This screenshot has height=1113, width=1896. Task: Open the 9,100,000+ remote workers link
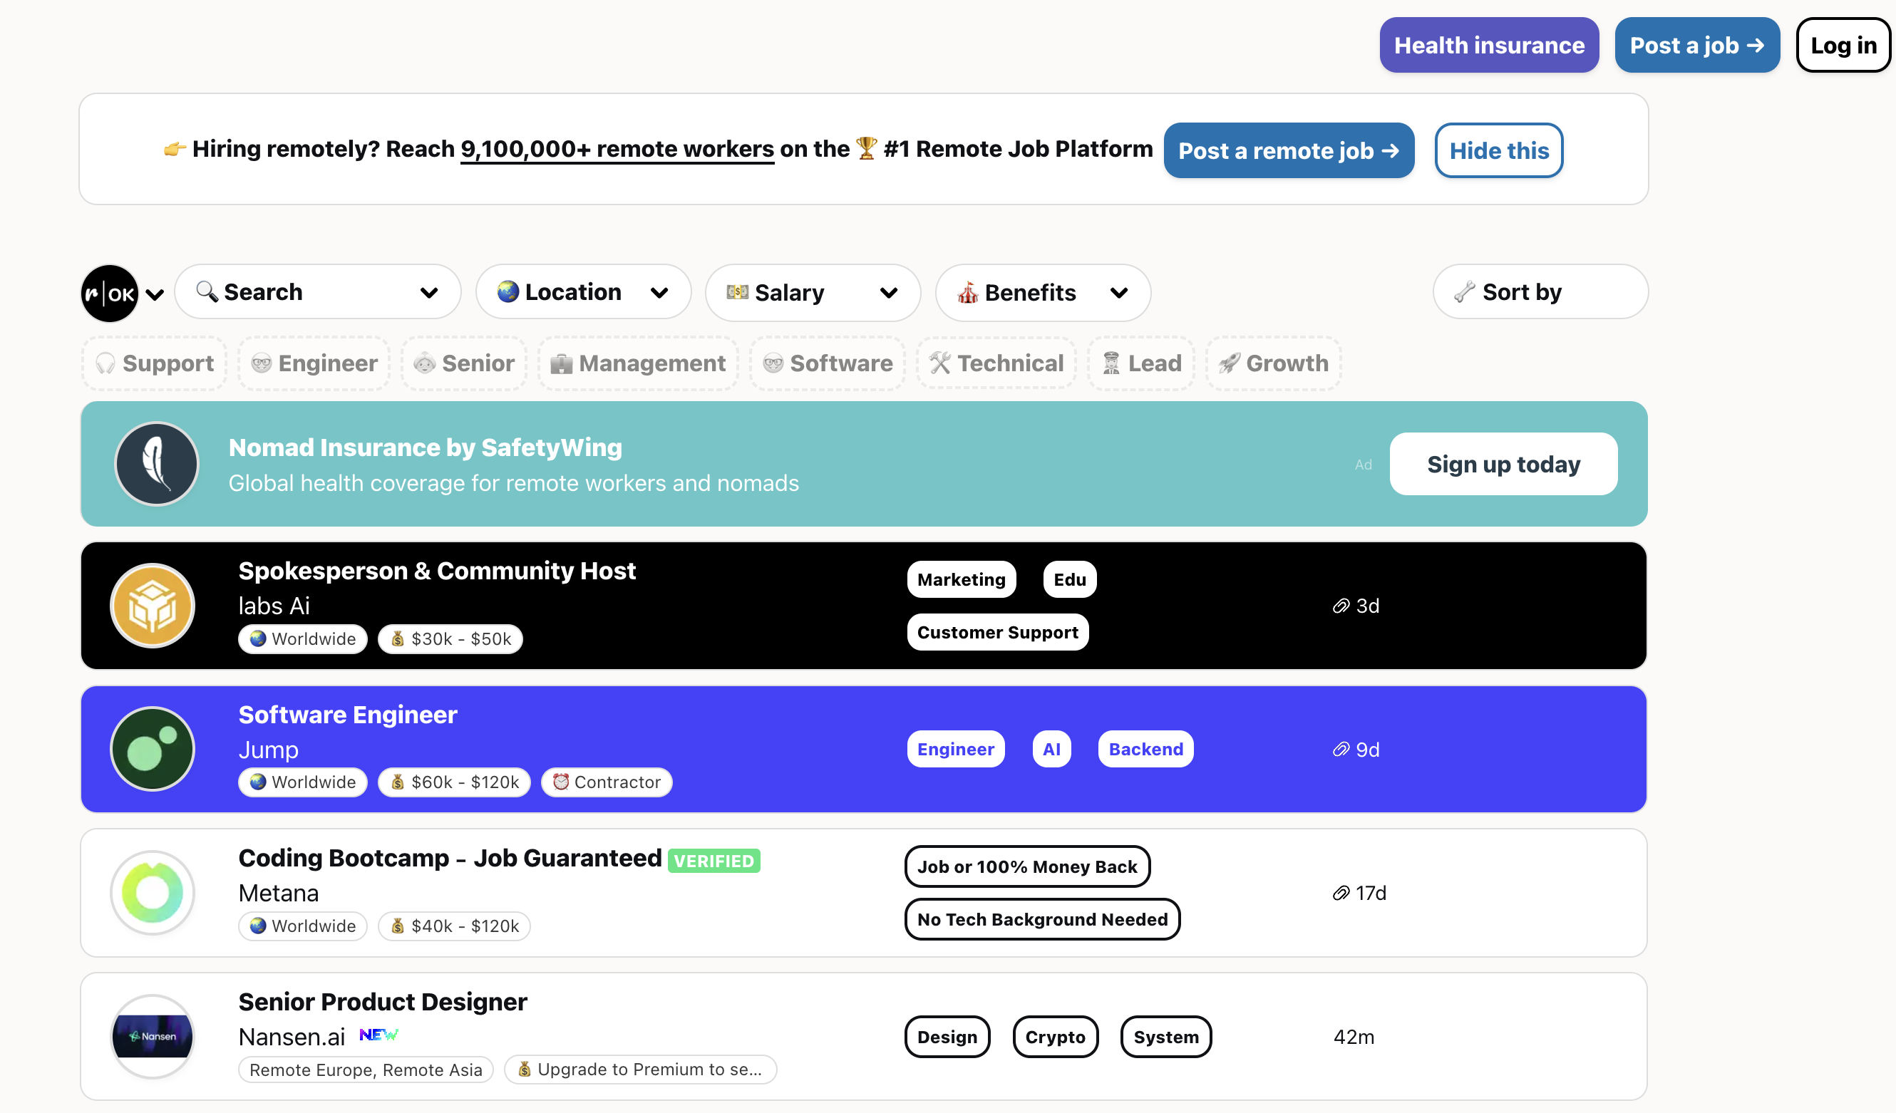click(x=617, y=149)
